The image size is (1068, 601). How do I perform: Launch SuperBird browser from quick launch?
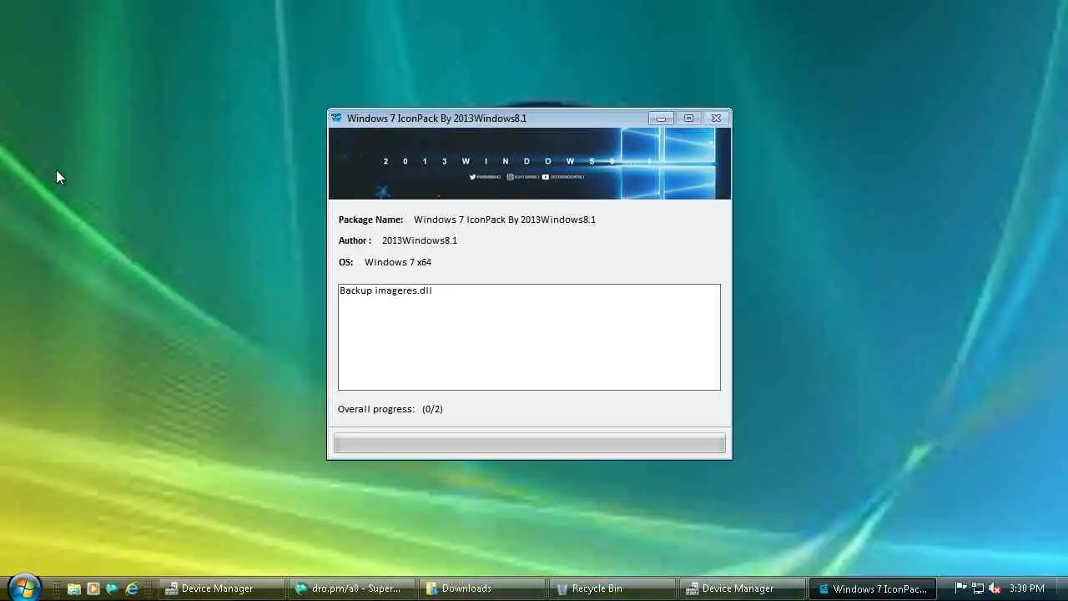pyautogui.click(x=112, y=588)
